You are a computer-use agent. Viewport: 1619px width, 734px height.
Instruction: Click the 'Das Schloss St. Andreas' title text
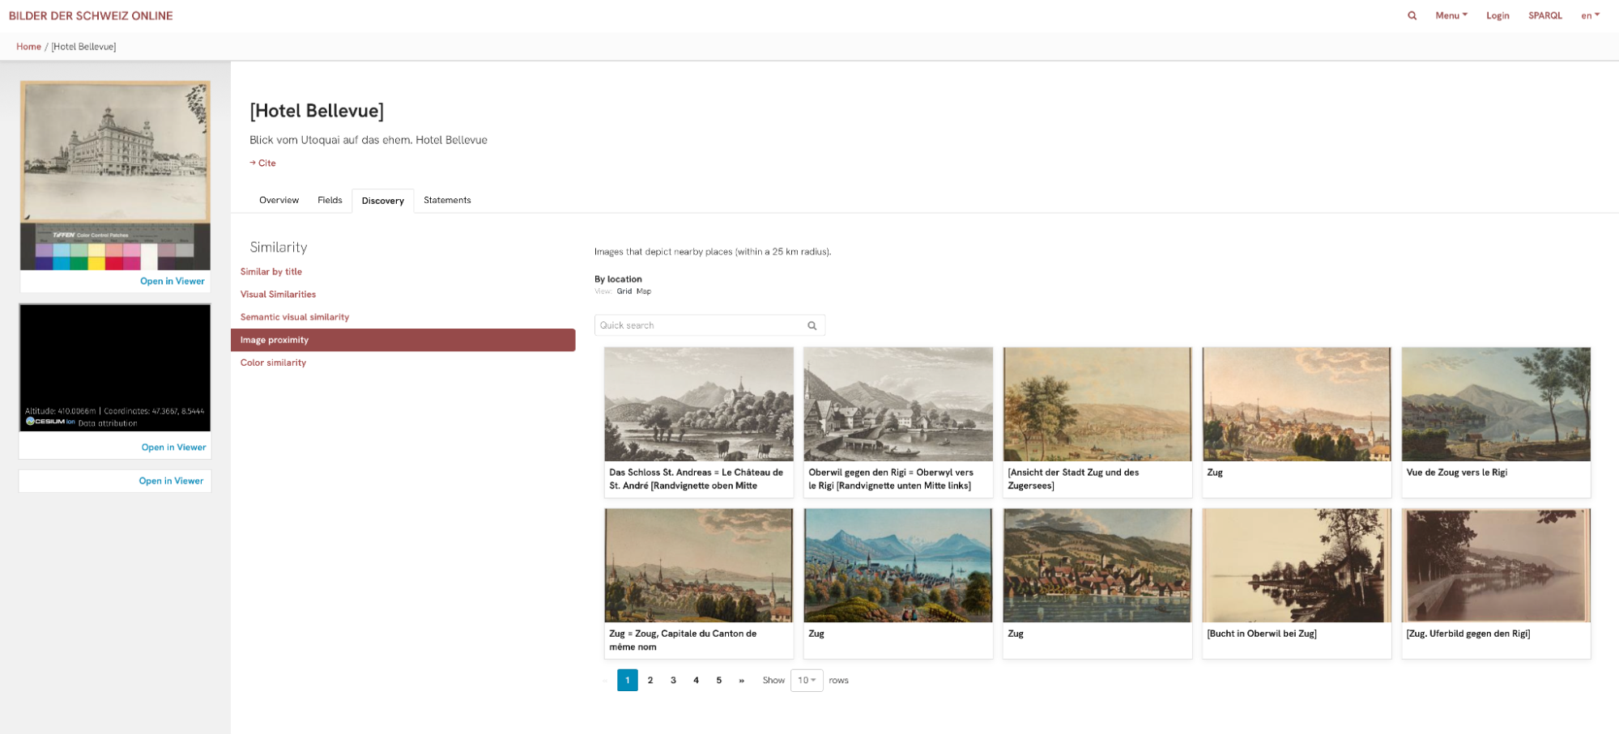click(x=697, y=479)
